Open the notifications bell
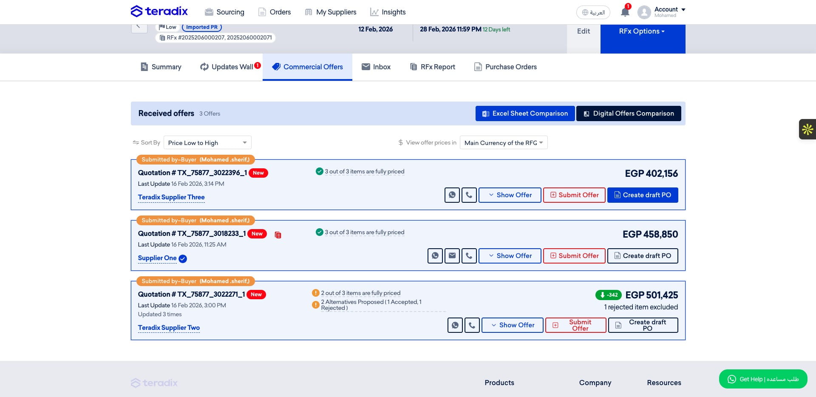The width and height of the screenshot is (816, 397). (625, 12)
